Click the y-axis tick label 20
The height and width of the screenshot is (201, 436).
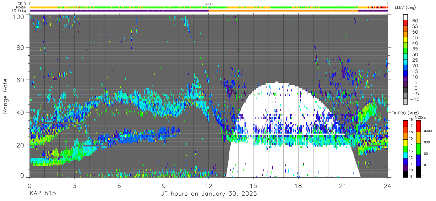(x=21, y=145)
